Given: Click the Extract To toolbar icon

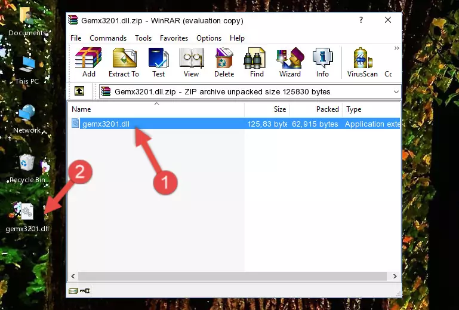Looking at the screenshot, I should [x=124, y=62].
